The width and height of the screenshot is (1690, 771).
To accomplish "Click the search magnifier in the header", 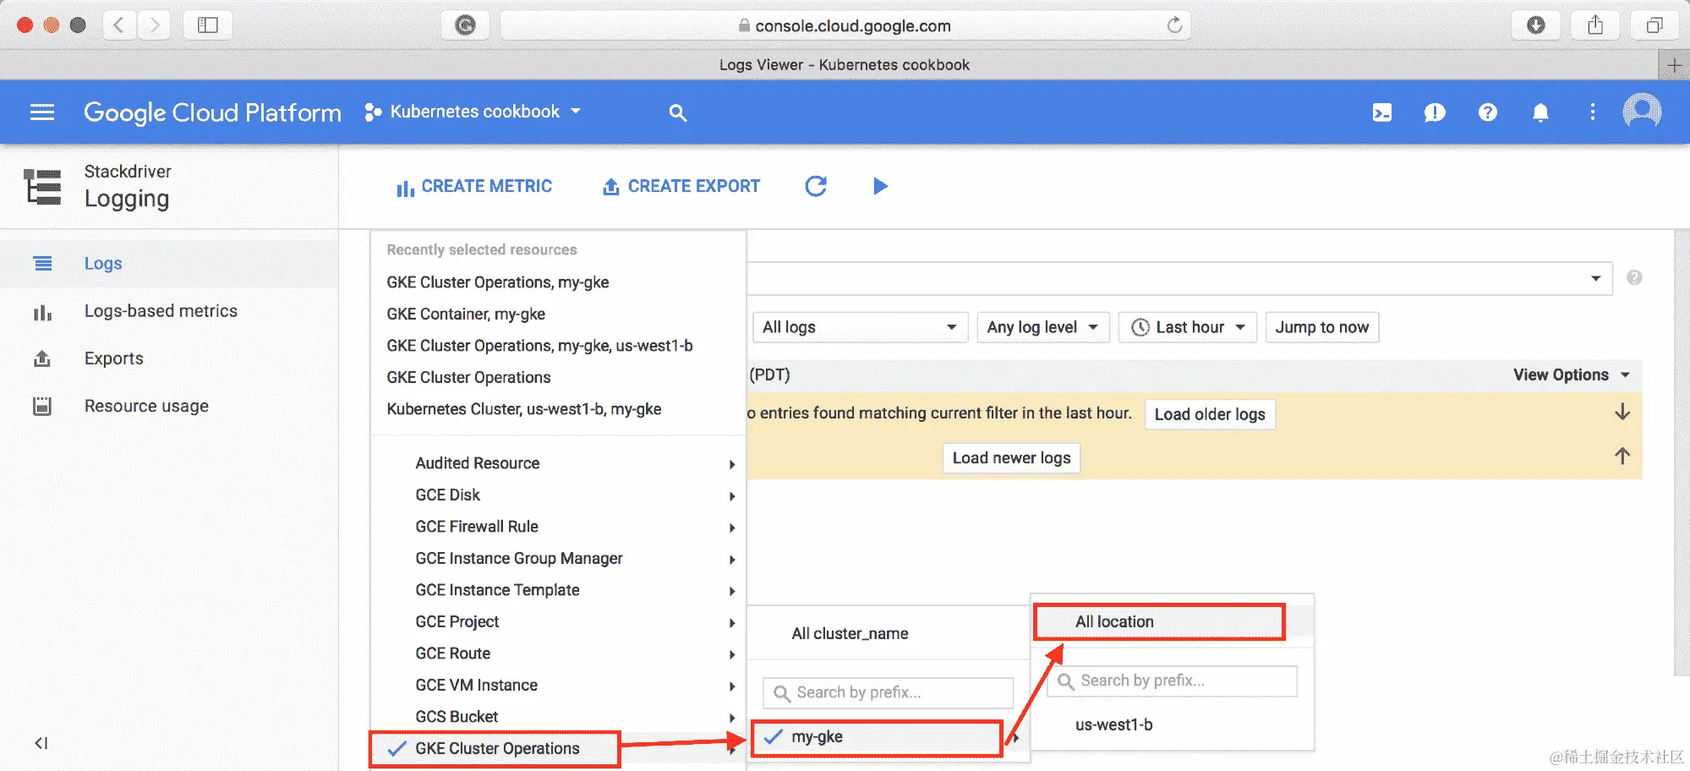I will [677, 112].
